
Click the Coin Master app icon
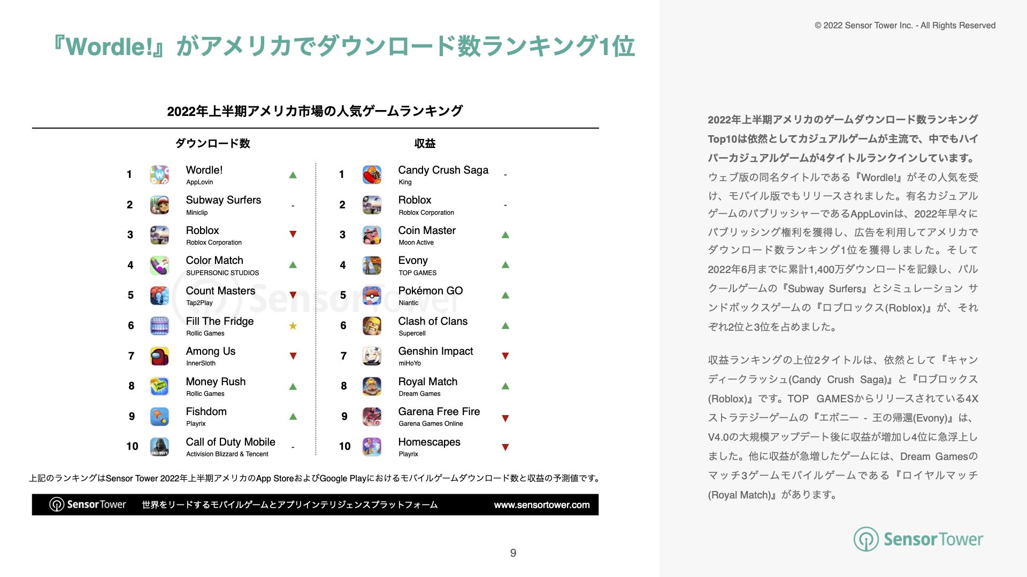pos(372,235)
